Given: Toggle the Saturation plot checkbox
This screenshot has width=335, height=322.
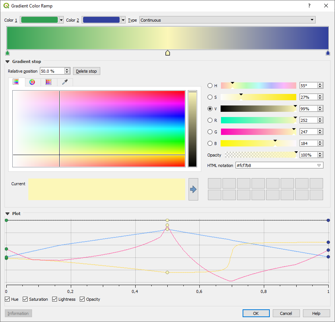Looking at the screenshot, I should click(25, 299).
